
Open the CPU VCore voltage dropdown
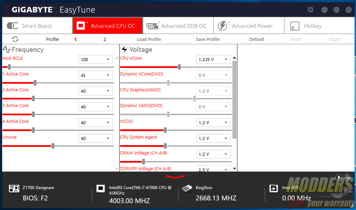[213, 59]
